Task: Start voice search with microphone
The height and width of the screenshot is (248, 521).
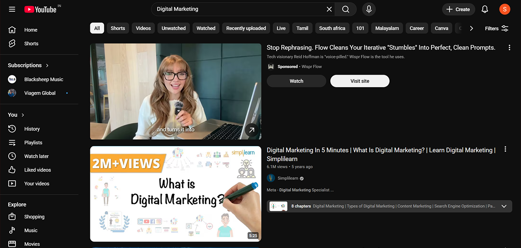Action: [x=369, y=9]
